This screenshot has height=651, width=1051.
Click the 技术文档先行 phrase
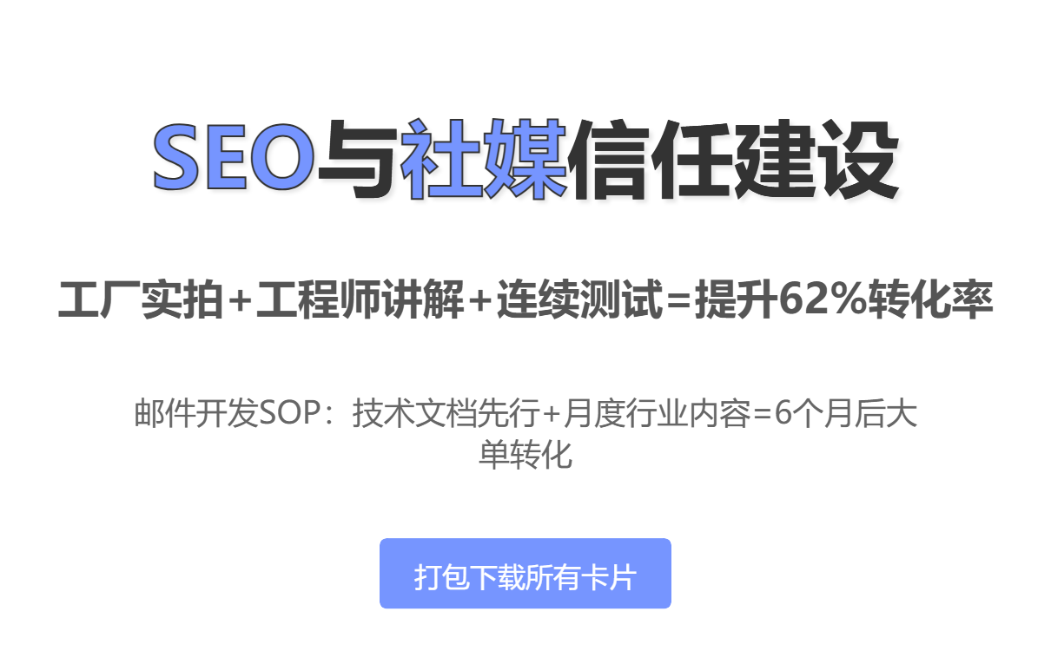[446, 414]
